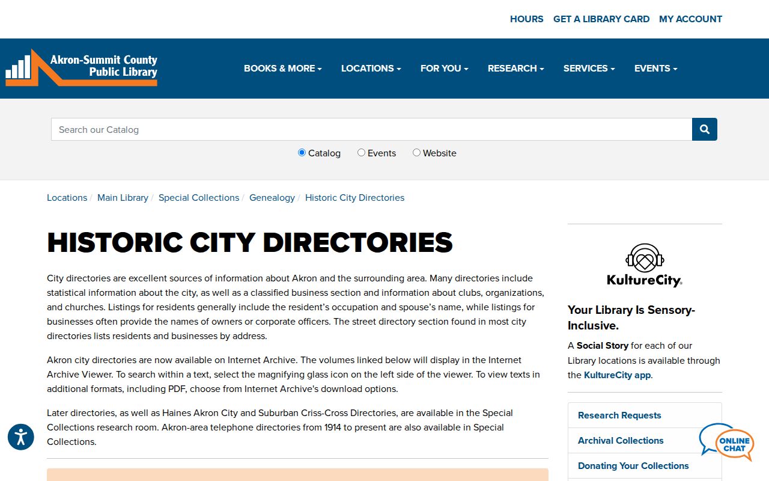Open the Hours link
The image size is (769, 481).
click(527, 19)
